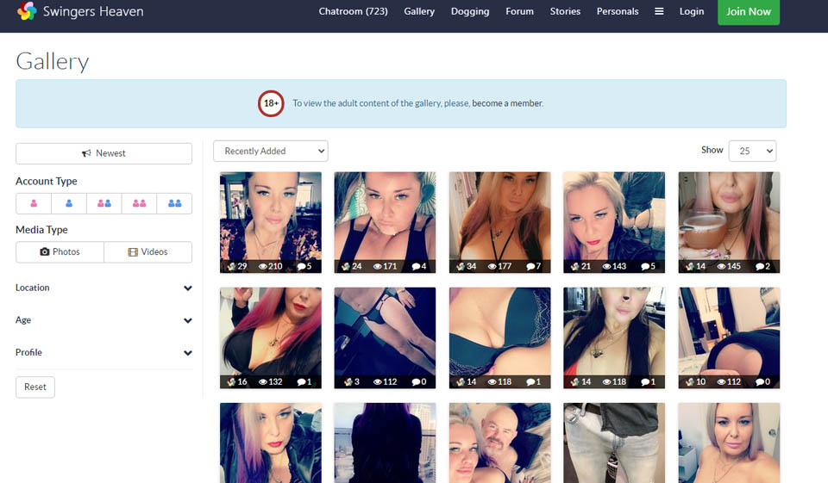Image resolution: width=828 pixels, height=483 pixels.
Task: Click the Newest megaphone button
Action: [103, 153]
